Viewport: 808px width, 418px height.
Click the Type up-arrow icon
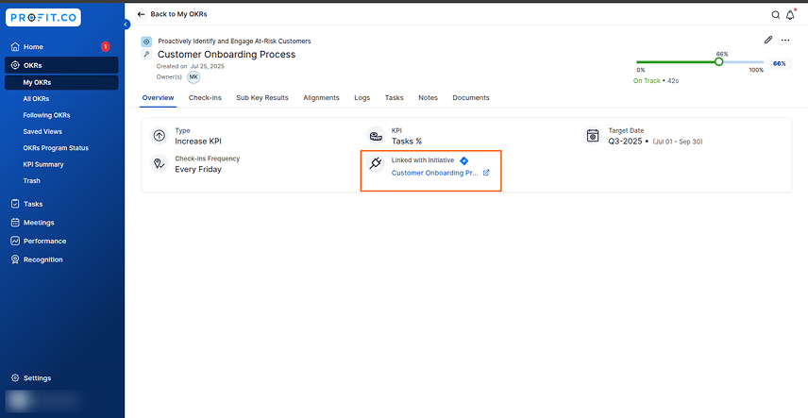[x=160, y=136]
